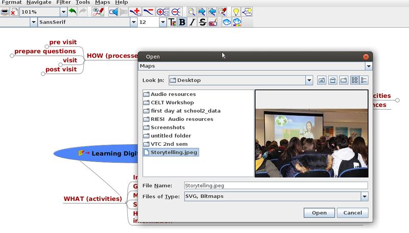Open the Navigate menu

39,3
